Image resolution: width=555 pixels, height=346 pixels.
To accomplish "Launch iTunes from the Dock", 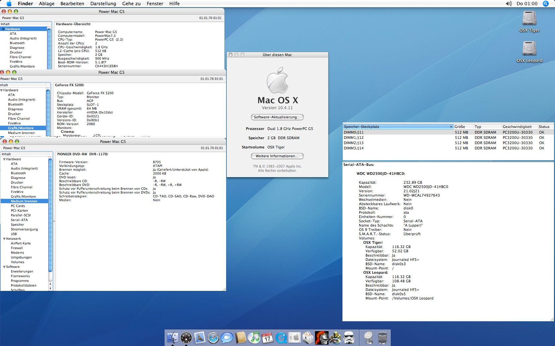I will point(254,337).
